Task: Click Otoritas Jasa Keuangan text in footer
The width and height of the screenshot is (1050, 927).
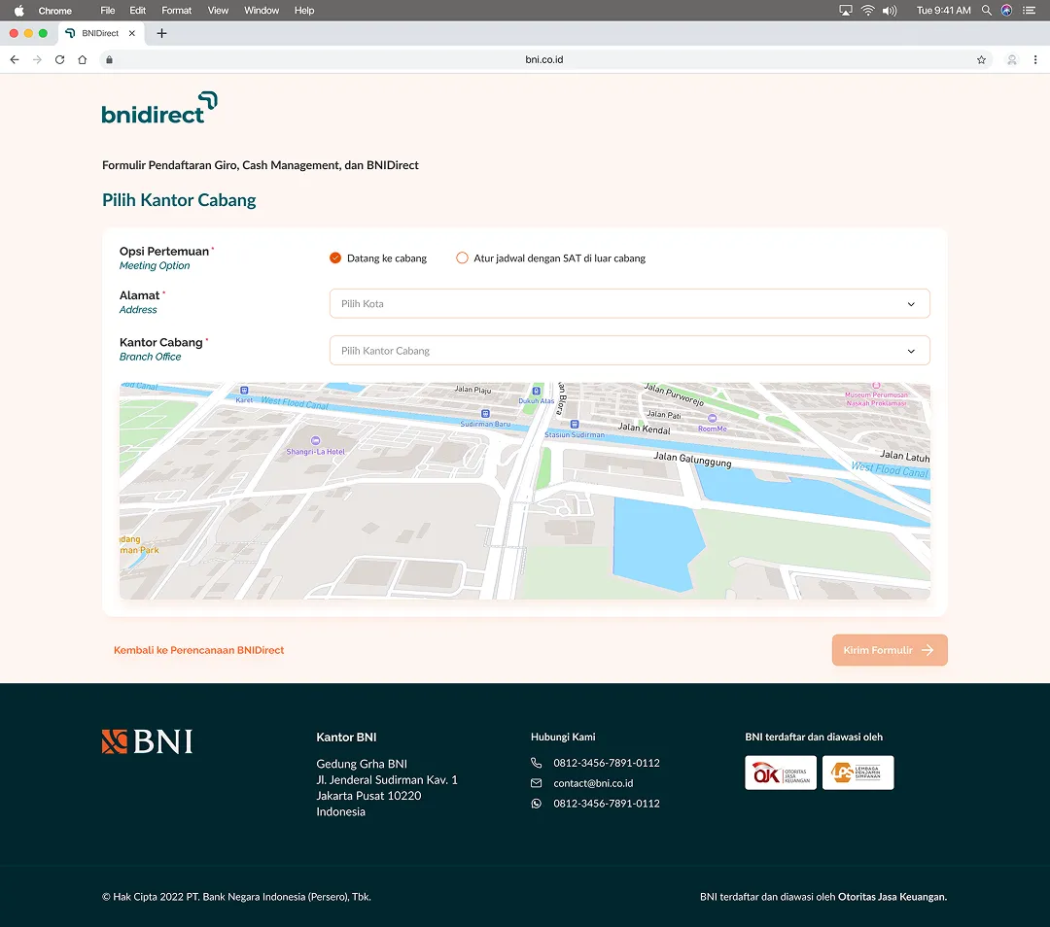Action: (x=892, y=897)
